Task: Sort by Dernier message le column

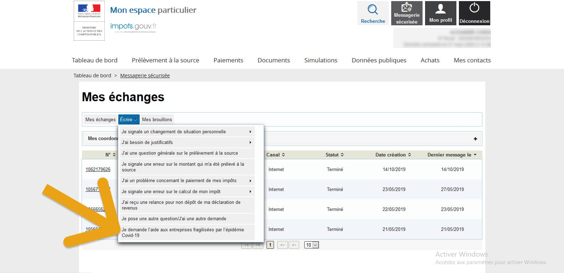Action: pos(452,155)
